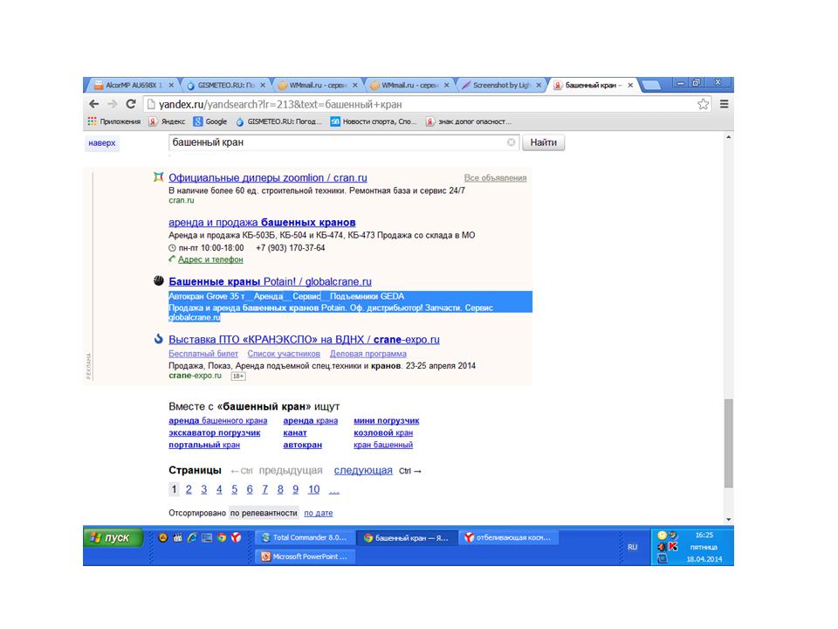Image resolution: width=838 pixels, height=629 pixels.
Task: Click related search экскаватор погрузчик
Action: (215, 432)
